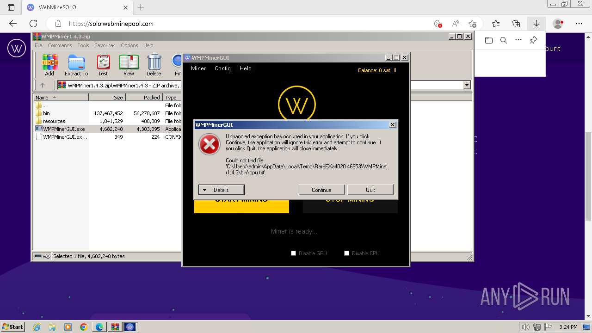Open WinRAR File menu

[38, 45]
